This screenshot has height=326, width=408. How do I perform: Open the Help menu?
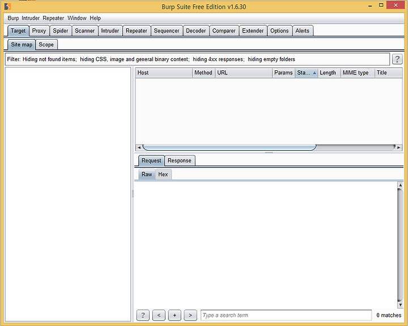95,18
